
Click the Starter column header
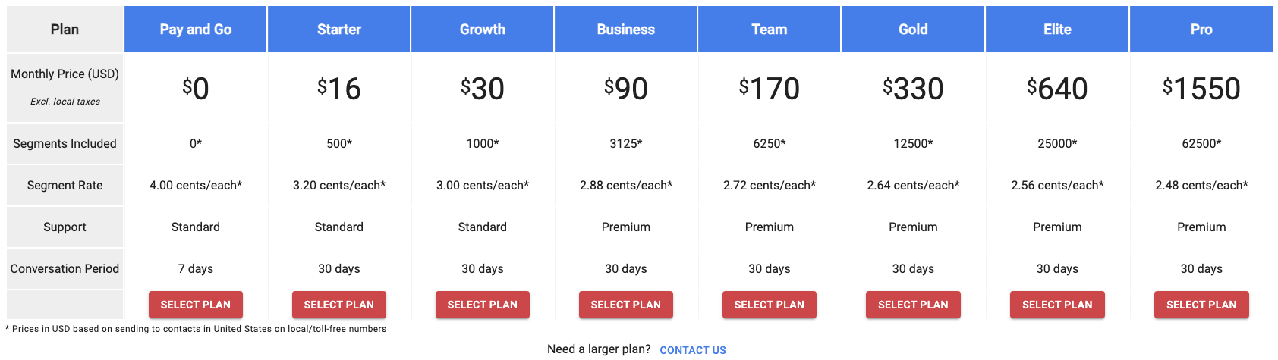(x=339, y=30)
